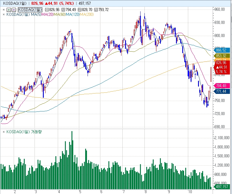The image size is (232, 194).
Task: Select the green 497,157 volume tag
Action: (x=222, y=187)
